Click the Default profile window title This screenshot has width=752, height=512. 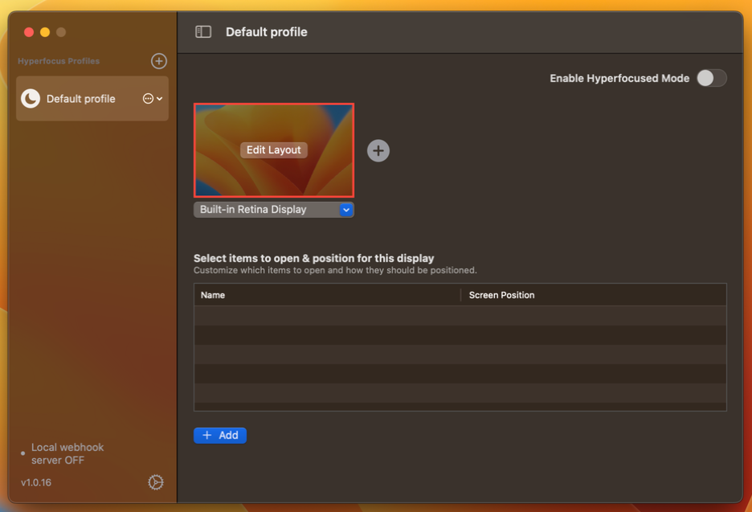(x=266, y=32)
